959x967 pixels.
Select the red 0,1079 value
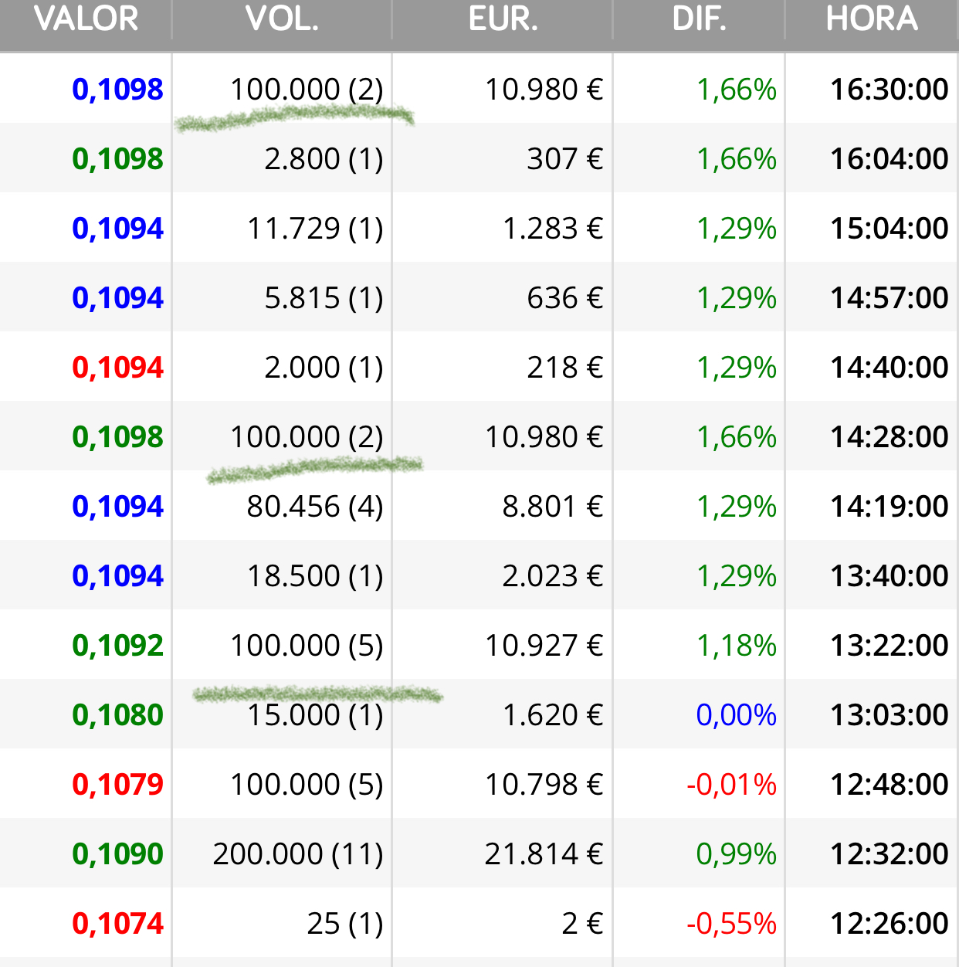pos(117,785)
